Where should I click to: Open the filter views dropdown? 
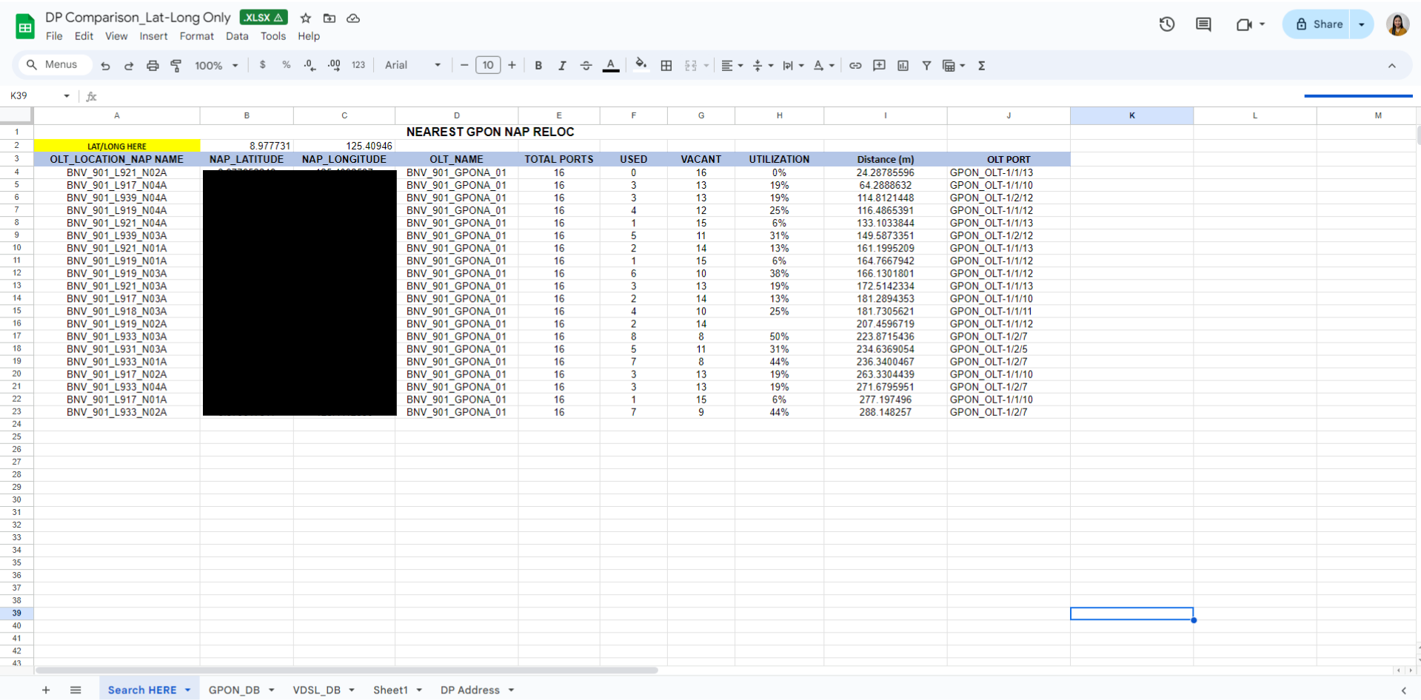click(x=954, y=66)
